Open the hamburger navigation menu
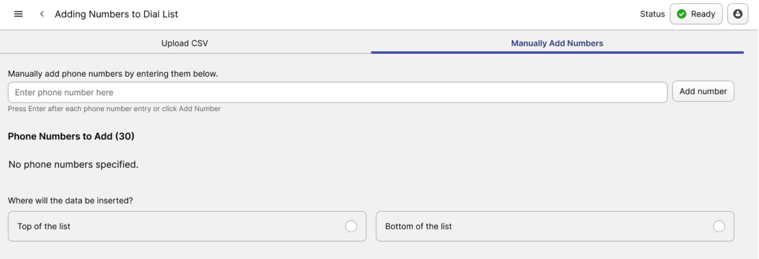 pos(18,14)
